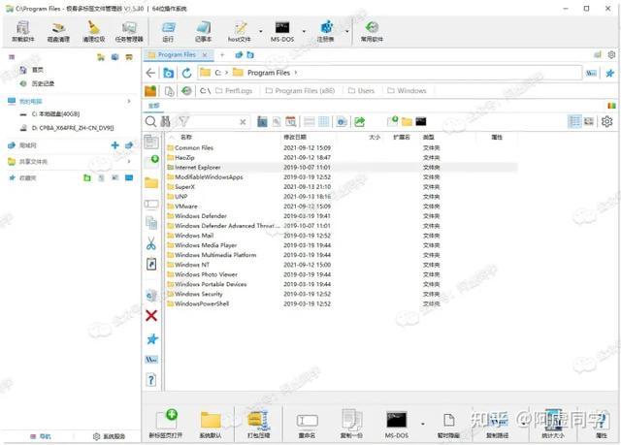Click the question mark help icon
This screenshot has height=445, width=621.
point(151,380)
